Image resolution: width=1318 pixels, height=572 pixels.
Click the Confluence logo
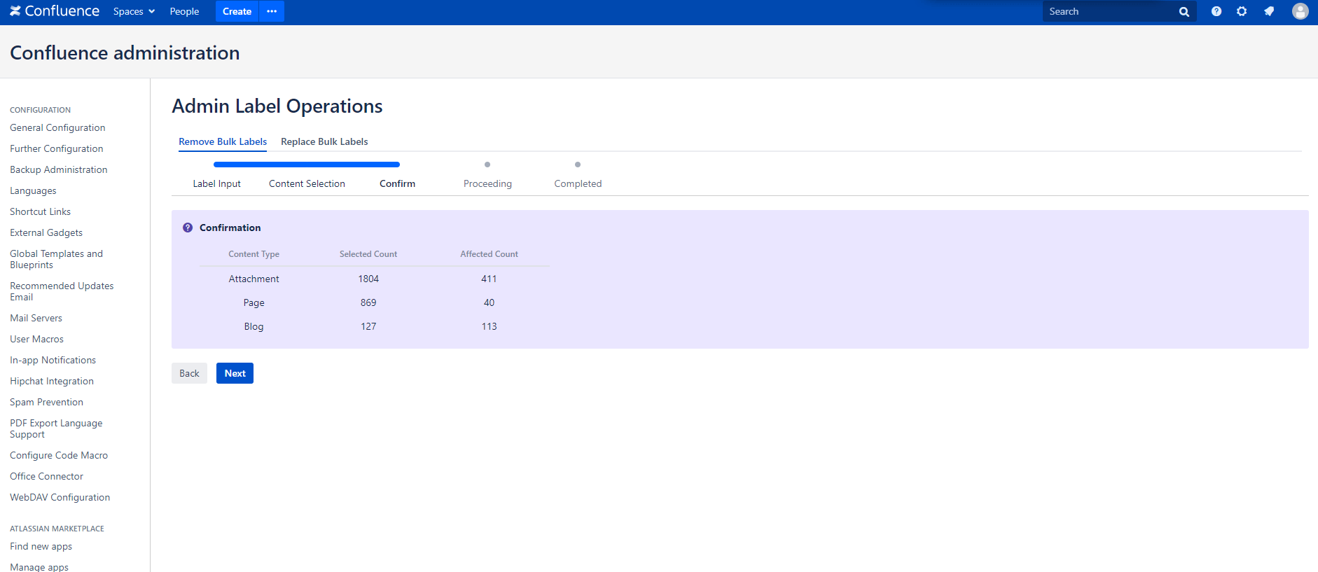point(55,11)
